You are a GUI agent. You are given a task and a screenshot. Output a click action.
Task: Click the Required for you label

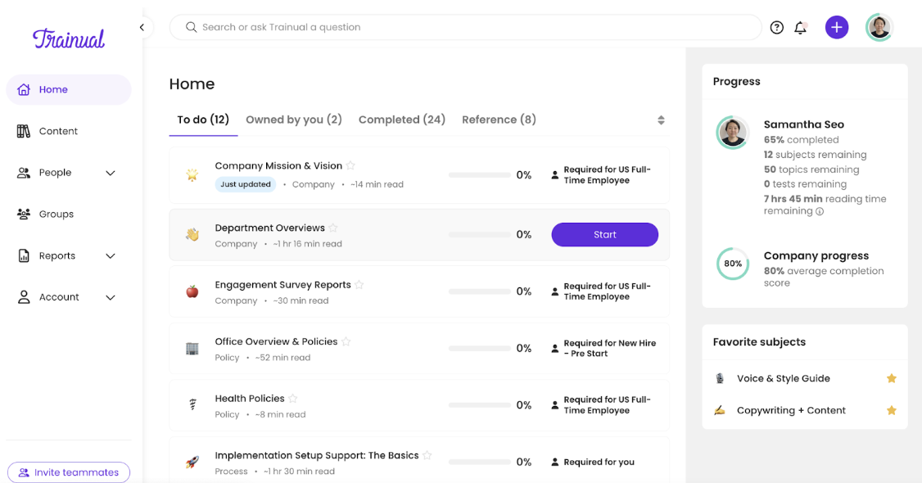pyautogui.click(x=599, y=462)
